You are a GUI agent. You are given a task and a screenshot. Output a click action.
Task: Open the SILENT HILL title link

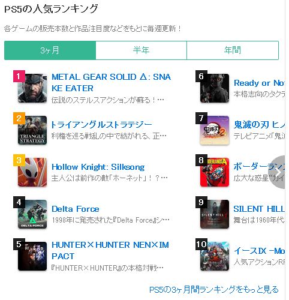tap(259, 209)
